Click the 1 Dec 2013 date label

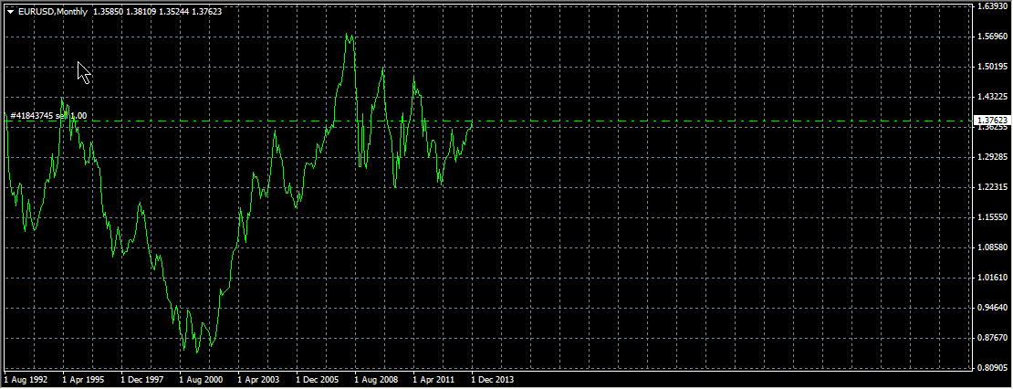tap(494, 378)
